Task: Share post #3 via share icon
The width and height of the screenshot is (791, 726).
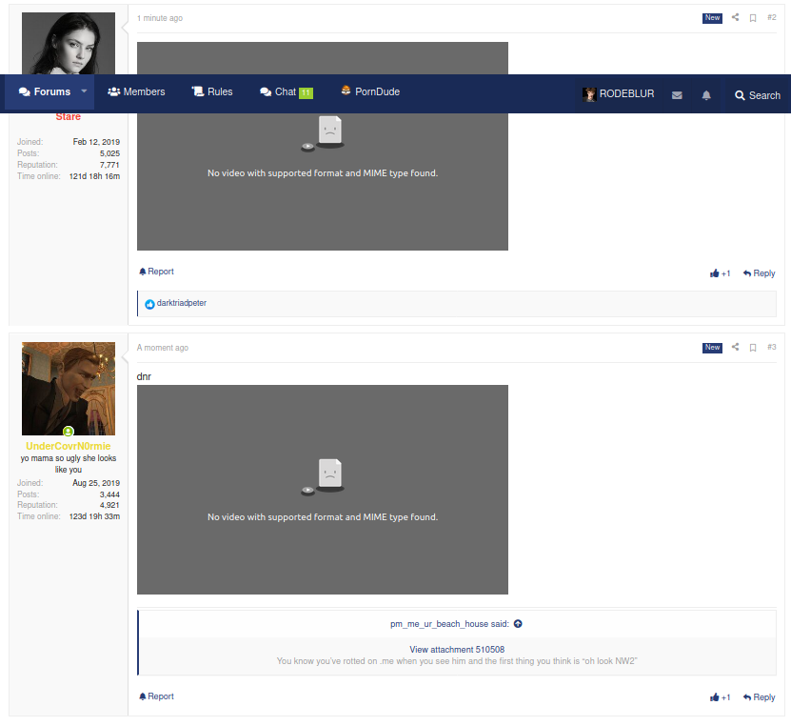Action: (x=735, y=348)
